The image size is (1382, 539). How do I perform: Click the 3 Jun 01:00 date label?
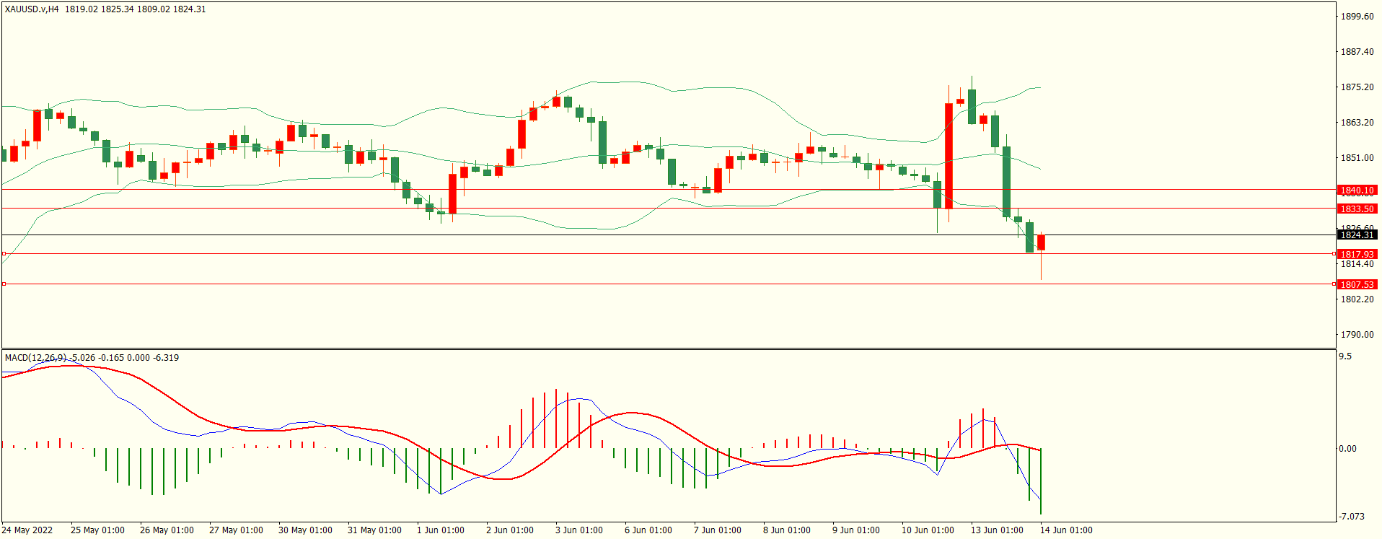tap(579, 530)
